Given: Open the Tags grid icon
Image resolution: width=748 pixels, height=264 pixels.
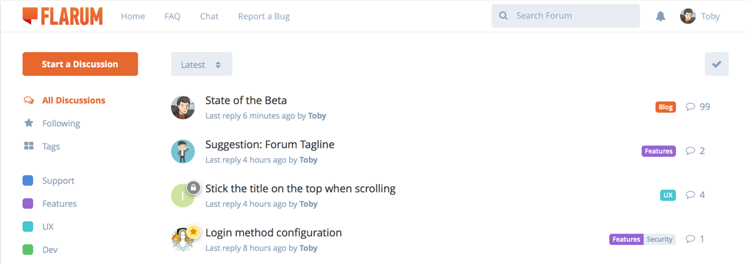Looking at the screenshot, I should point(28,146).
